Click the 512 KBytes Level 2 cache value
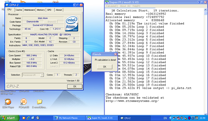The width and height of the screenshot is (208, 121). point(69,63)
